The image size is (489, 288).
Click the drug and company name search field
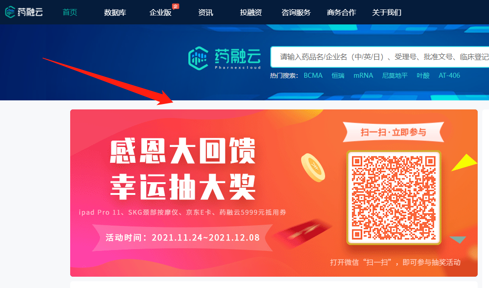[x=379, y=57]
